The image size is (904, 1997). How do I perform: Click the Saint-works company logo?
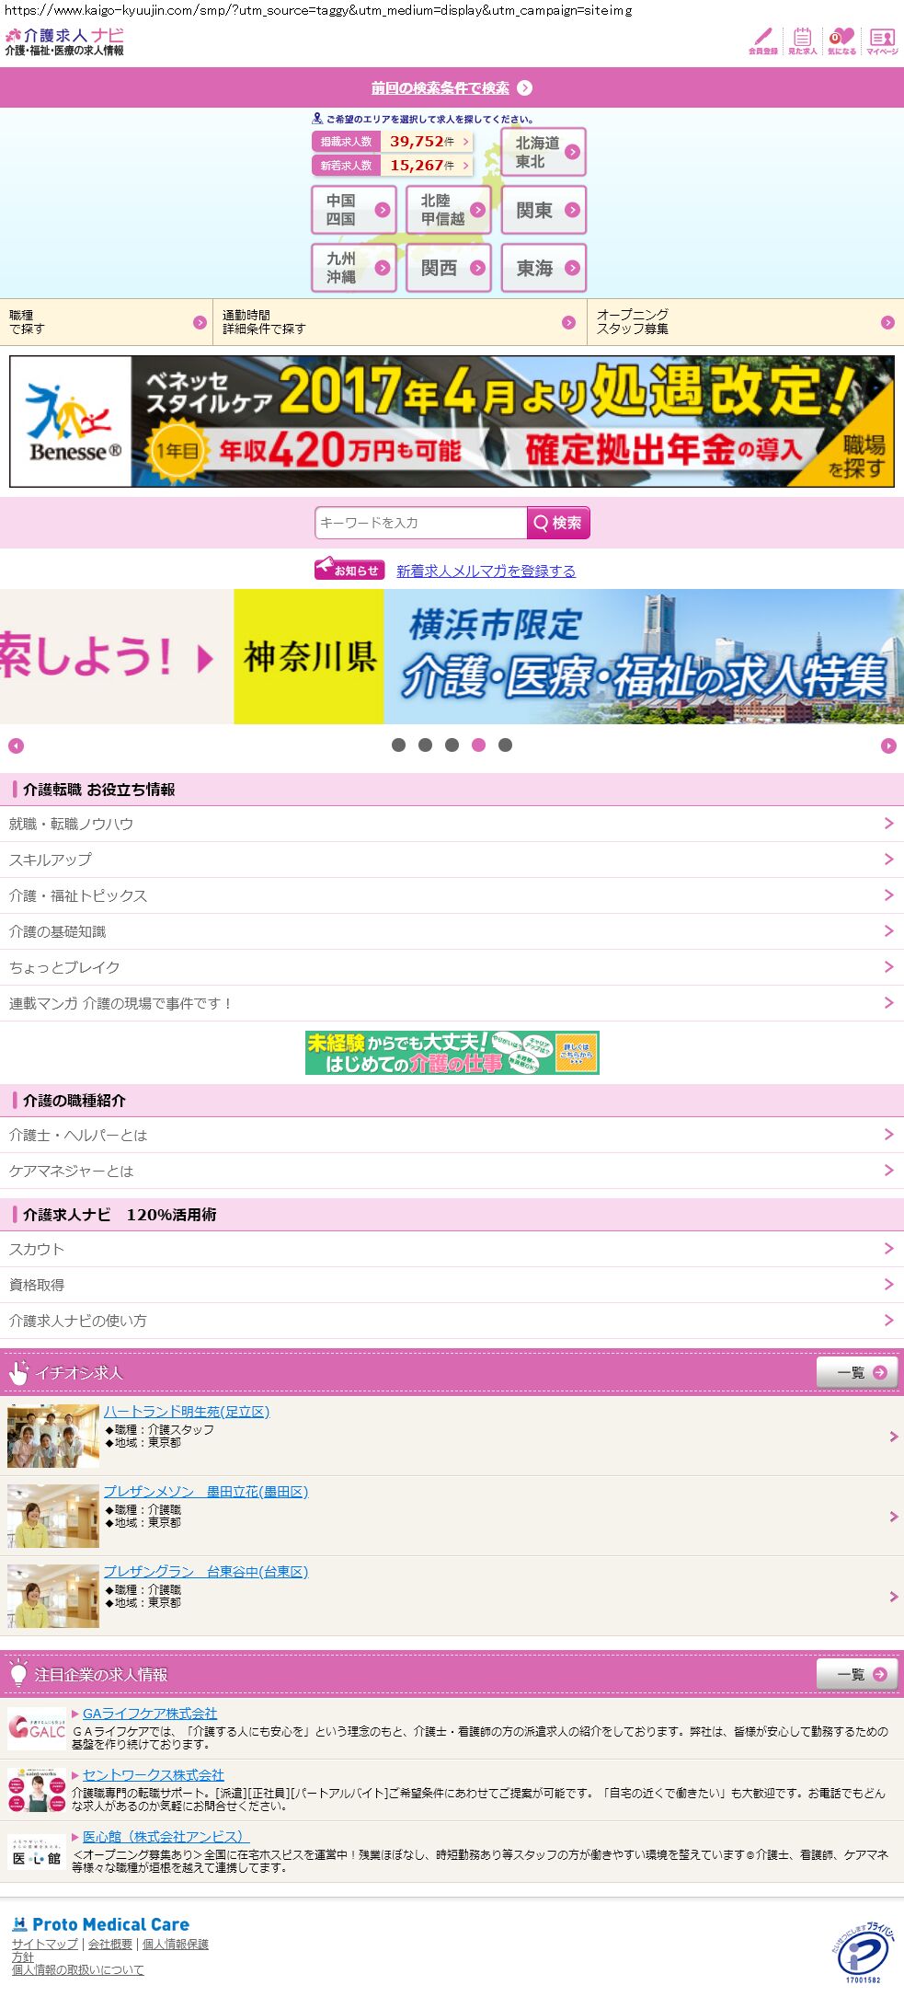pos(37,1790)
